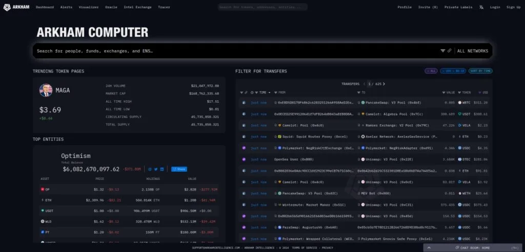Image resolution: width=525 pixels, height=252 pixels.
Task: Click the Profile link
Action: (x=405, y=7)
